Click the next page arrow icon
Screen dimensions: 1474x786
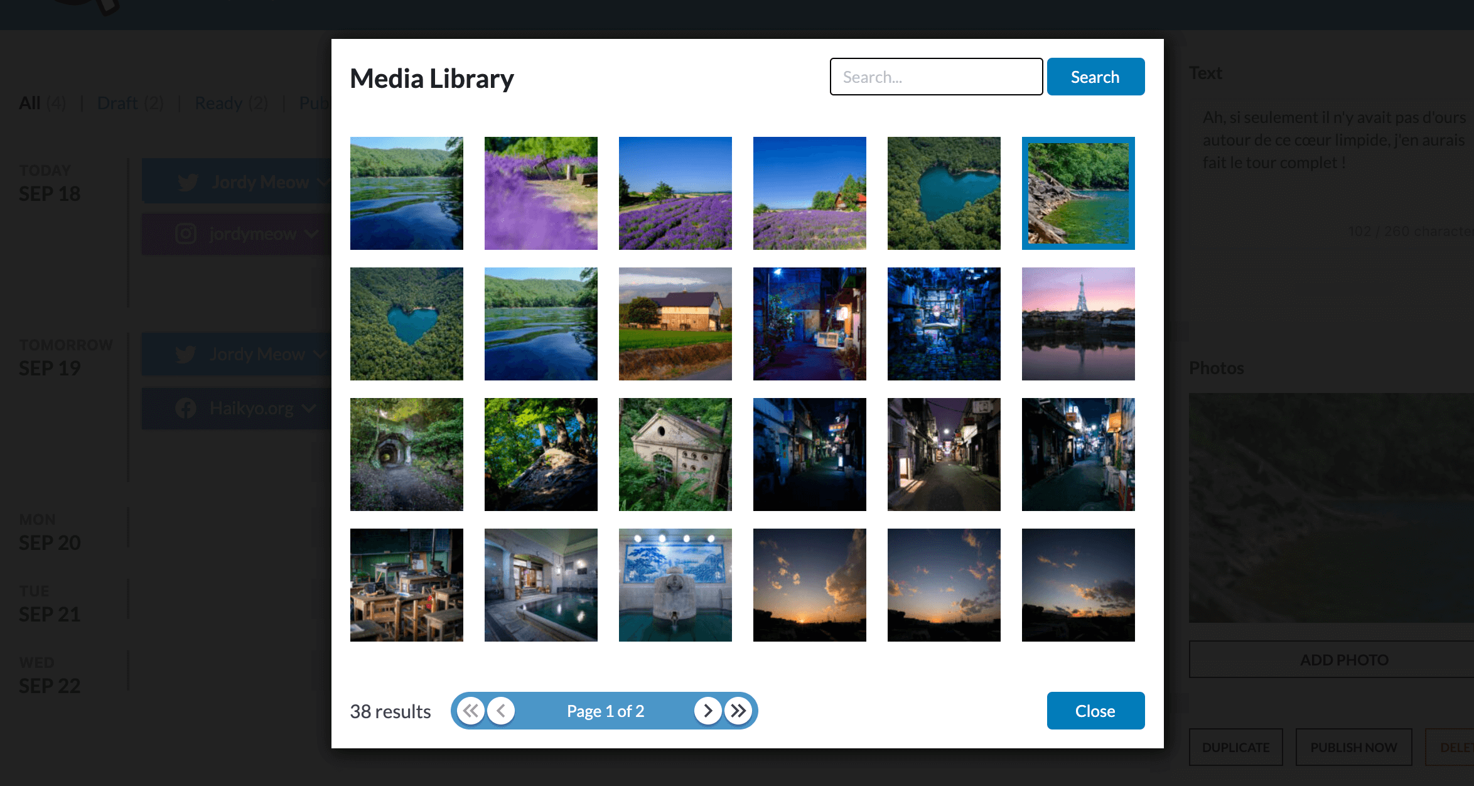pos(707,710)
